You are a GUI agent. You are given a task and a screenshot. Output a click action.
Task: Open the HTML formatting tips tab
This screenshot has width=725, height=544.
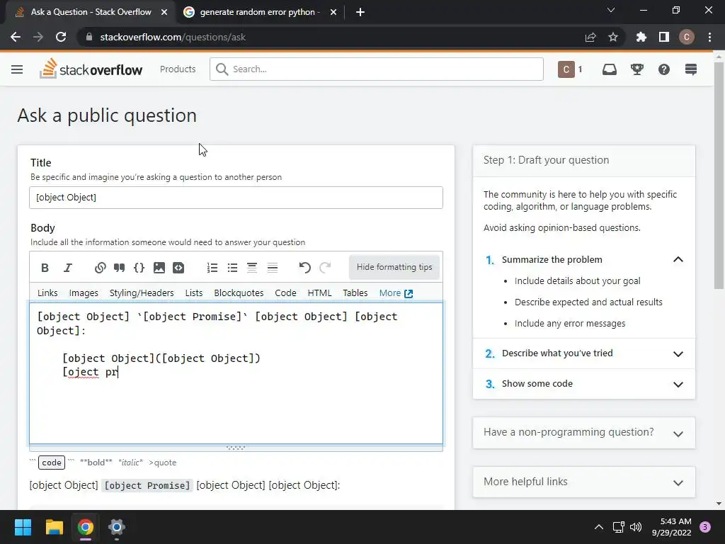click(319, 293)
